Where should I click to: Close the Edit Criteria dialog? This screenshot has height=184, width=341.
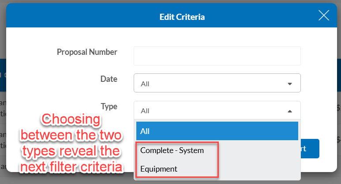[324, 15]
